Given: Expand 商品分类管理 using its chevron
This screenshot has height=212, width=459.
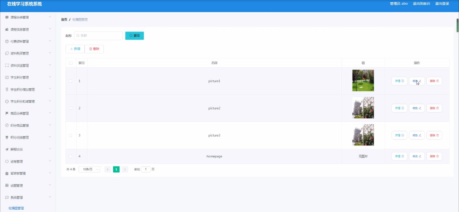Looking at the screenshot, I should click(50, 113).
